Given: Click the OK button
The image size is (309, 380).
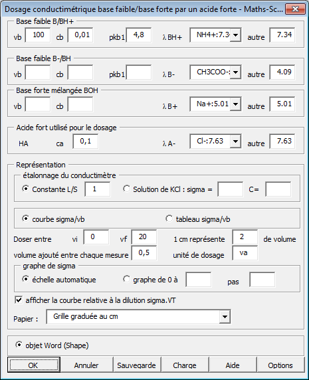Looking at the screenshot, I should point(34,365).
